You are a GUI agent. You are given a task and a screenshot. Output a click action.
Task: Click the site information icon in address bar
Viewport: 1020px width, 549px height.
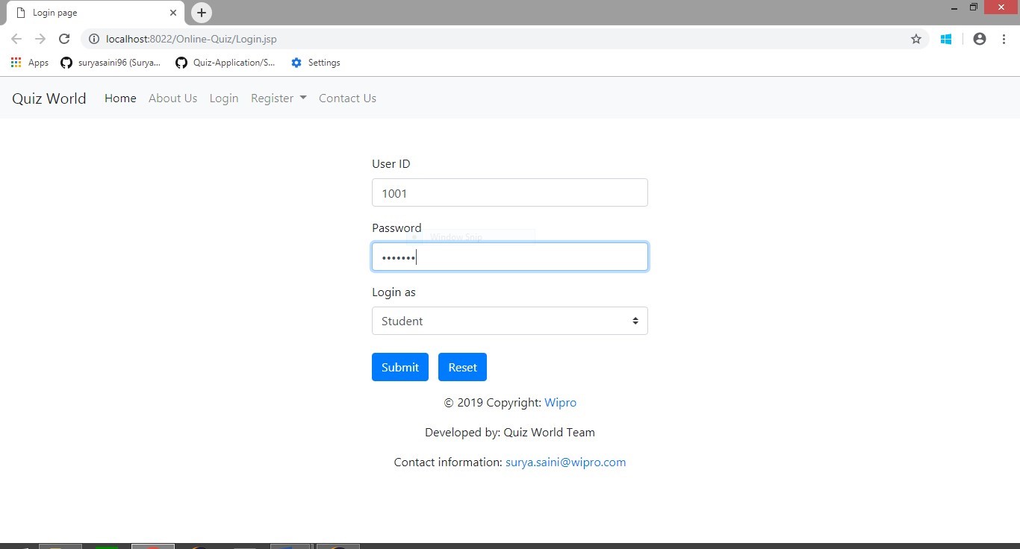pyautogui.click(x=93, y=39)
